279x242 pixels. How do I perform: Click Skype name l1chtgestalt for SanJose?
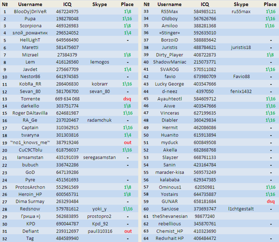pos(241,209)
